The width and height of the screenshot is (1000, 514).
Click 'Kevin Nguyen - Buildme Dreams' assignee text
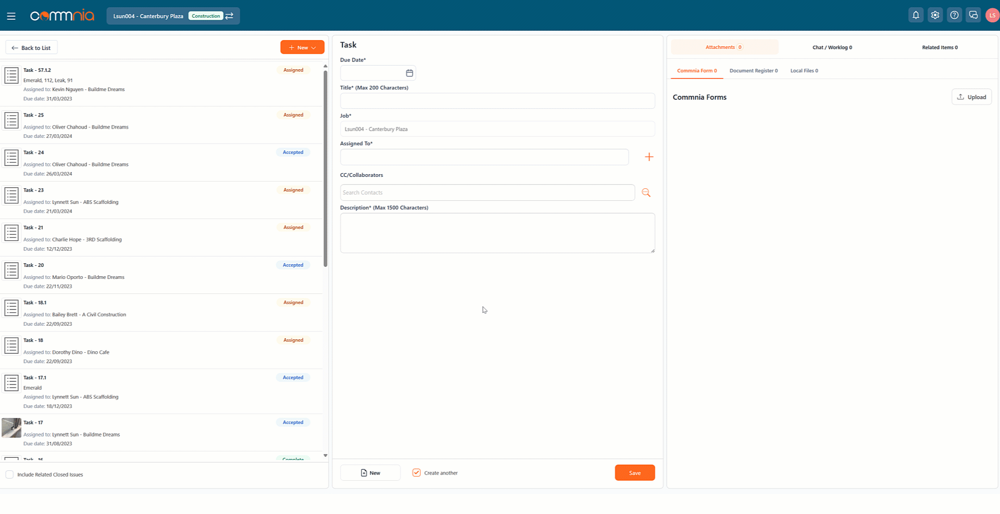coord(89,89)
